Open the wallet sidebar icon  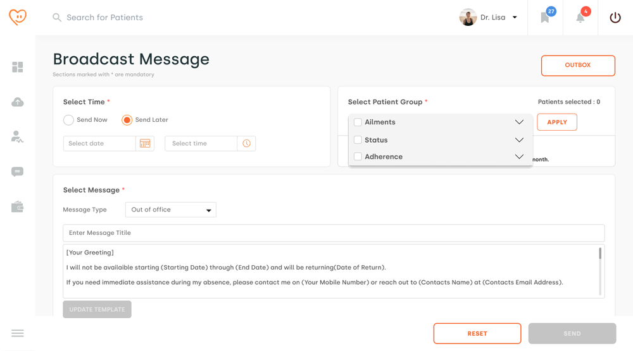[x=18, y=207]
